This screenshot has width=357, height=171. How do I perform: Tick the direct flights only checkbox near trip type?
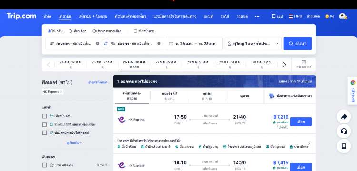coord(135,31)
